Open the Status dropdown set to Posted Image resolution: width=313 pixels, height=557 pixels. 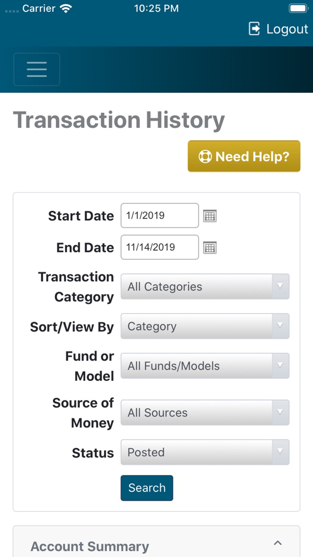pyautogui.click(x=205, y=452)
